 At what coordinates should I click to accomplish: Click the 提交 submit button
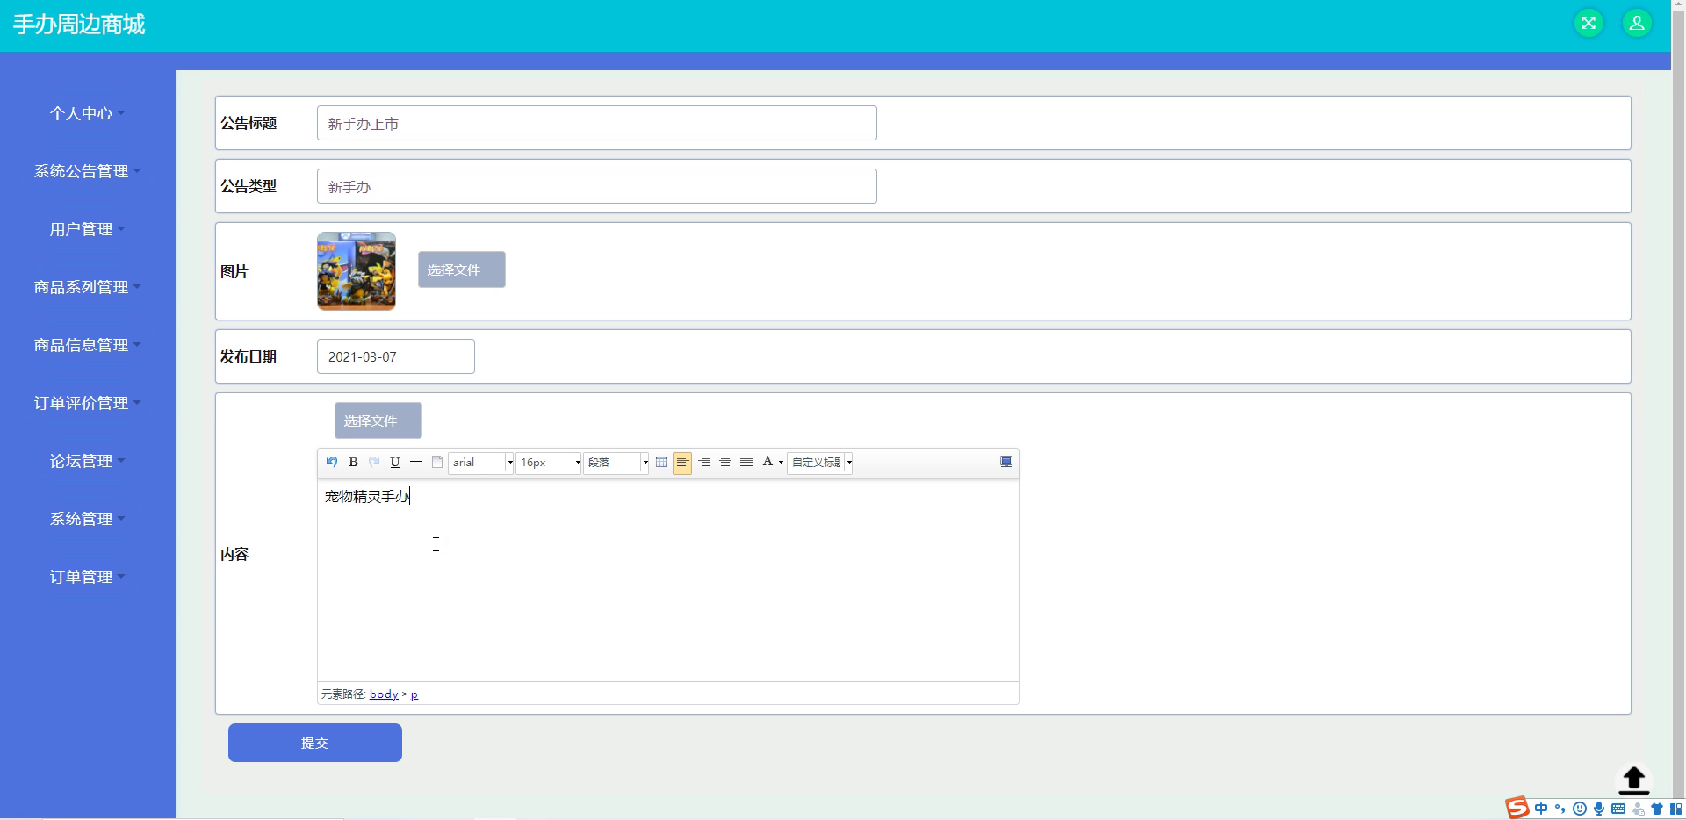pos(315,743)
